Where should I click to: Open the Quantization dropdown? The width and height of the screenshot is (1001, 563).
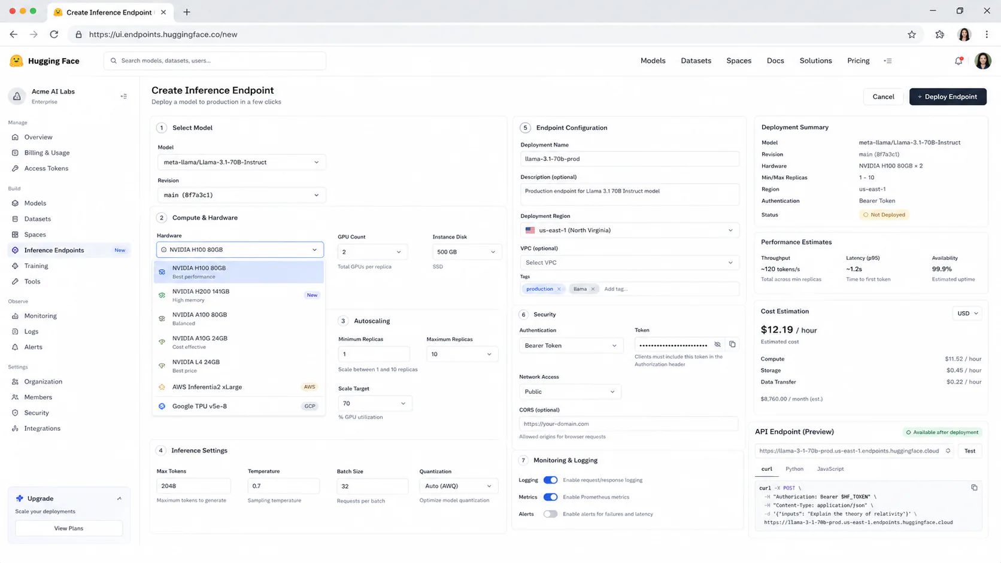[458, 486]
